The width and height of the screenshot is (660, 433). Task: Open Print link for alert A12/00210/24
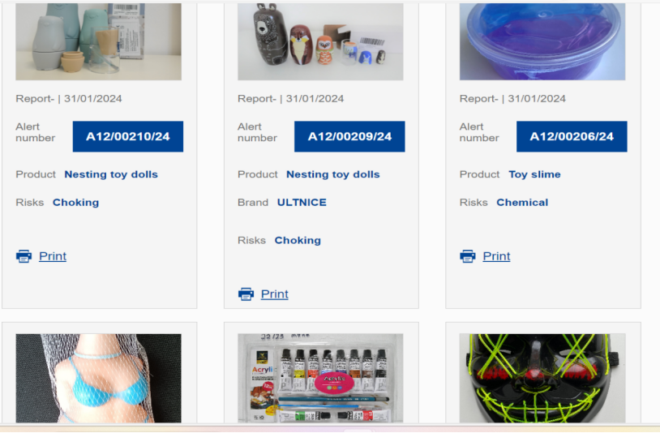coord(53,256)
